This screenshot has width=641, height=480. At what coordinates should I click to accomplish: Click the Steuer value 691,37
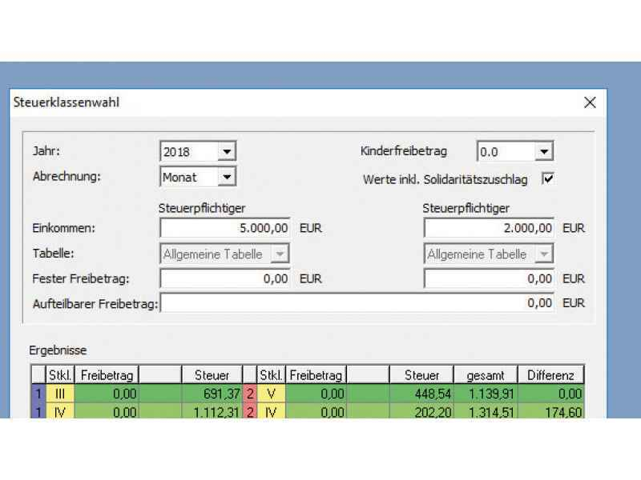tap(207, 393)
